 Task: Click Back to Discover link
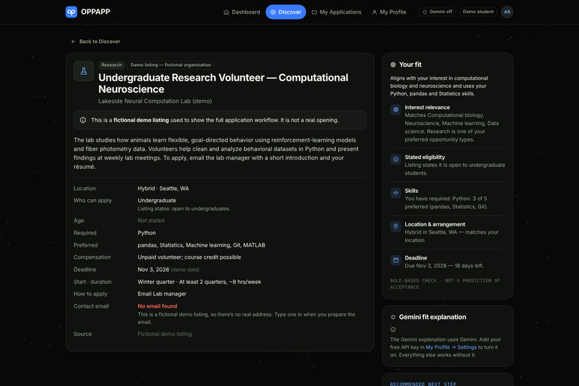[96, 42]
